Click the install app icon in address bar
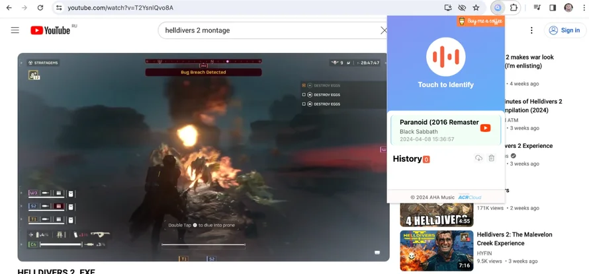589x274 pixels. (448, 7)
